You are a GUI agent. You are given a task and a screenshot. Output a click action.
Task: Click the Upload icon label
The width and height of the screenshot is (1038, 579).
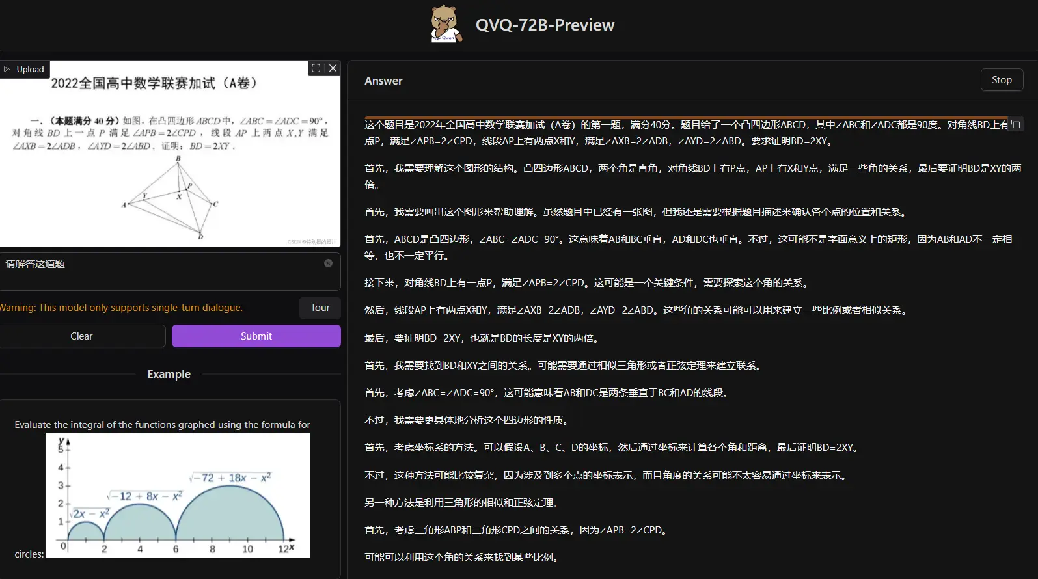[x=24, y=69]
